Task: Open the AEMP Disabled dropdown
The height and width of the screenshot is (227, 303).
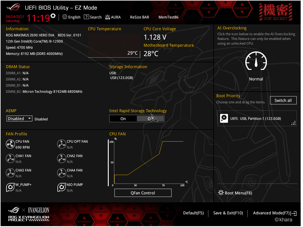Action: pos(19,119)
